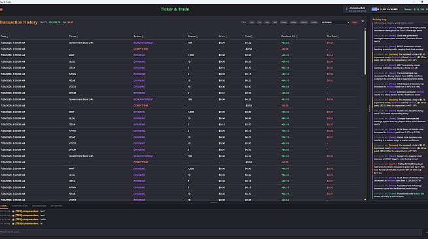Click the Ticker & Trade title
The width and height of the screenshot is (428, 239).
pyautogui.click(x=175, y=9)
